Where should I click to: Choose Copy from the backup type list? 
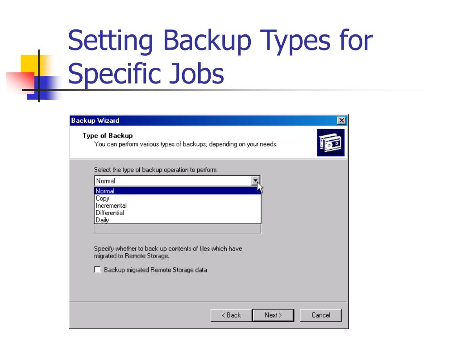tap(178, 198)
